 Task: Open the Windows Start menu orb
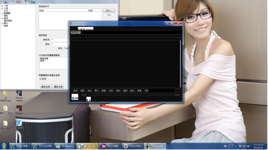[x=4, y=146]
